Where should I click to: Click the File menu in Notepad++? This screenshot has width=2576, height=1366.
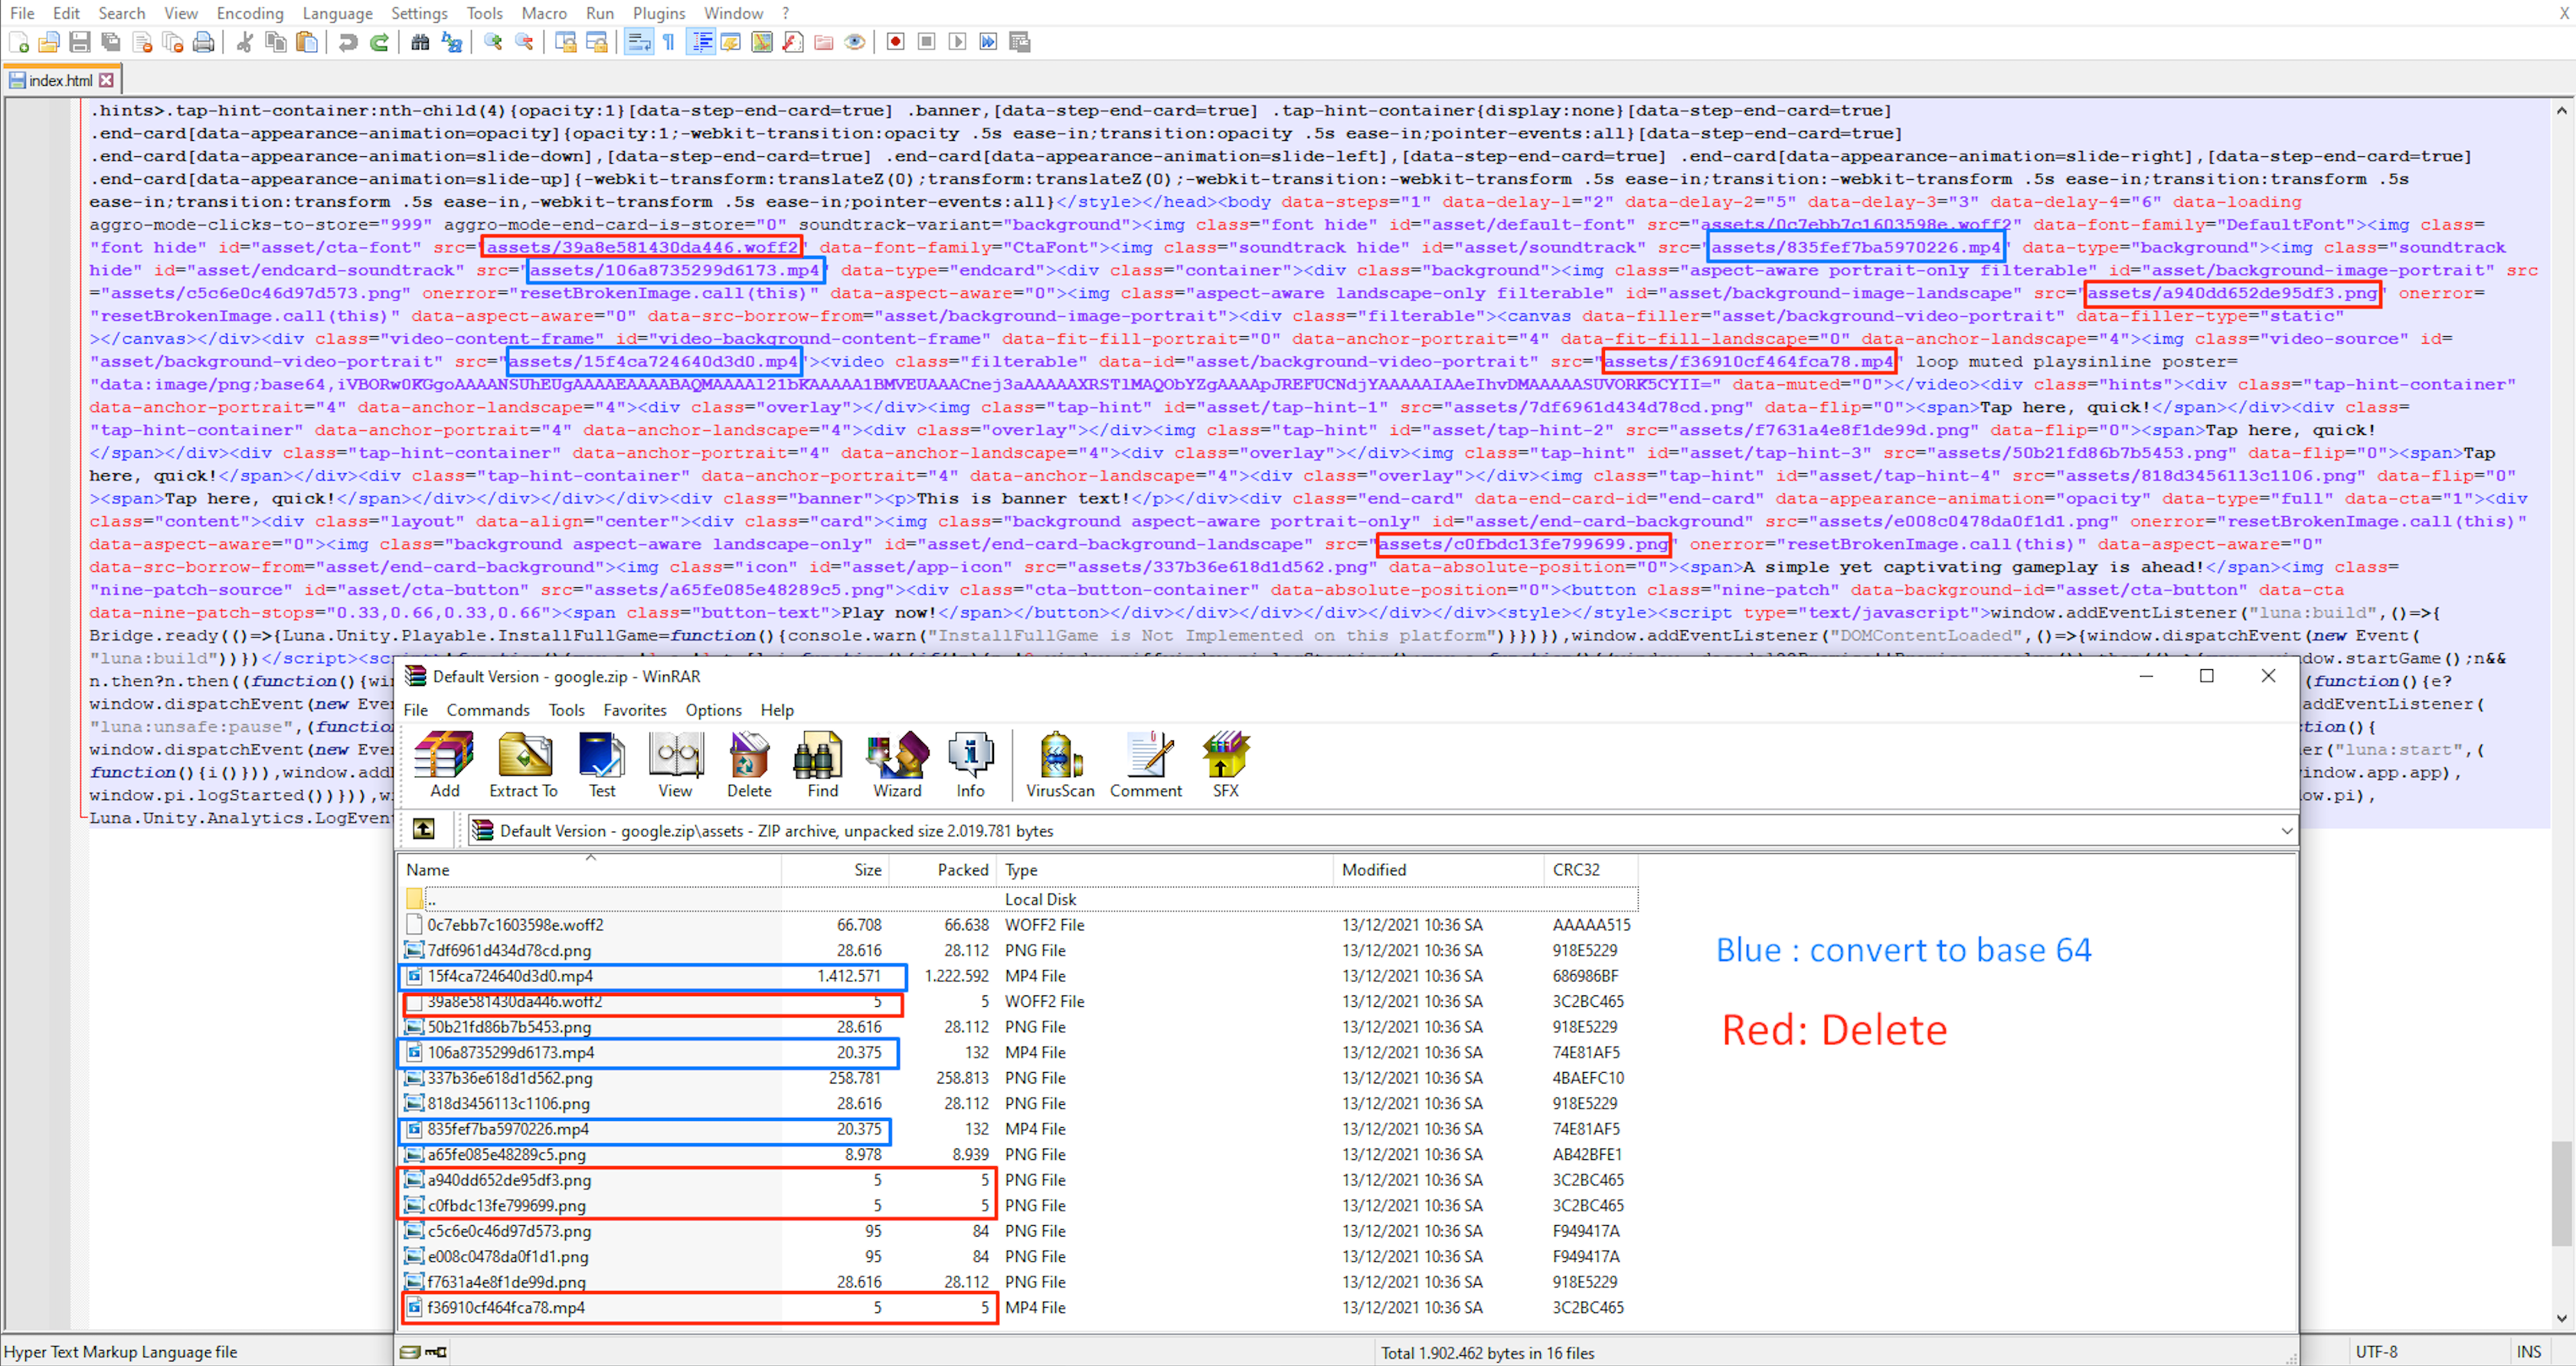click(x=24, y=12)
